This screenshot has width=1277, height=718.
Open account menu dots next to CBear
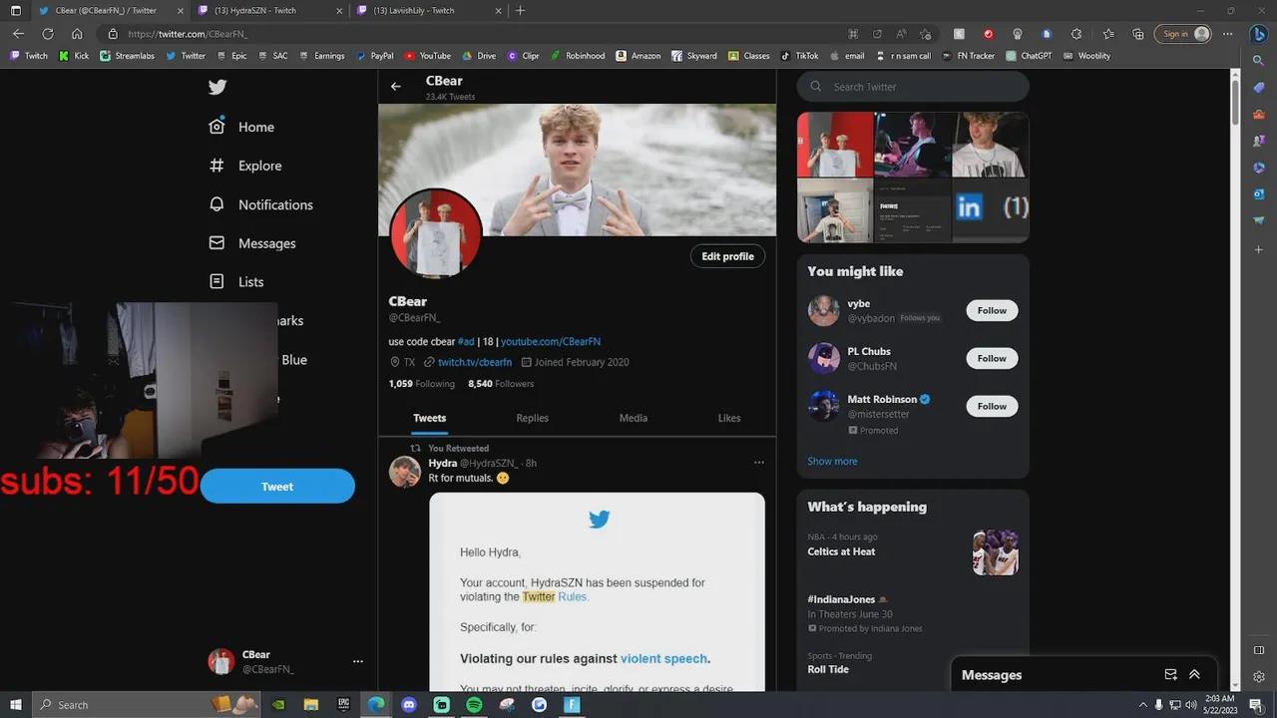(358, 661)
